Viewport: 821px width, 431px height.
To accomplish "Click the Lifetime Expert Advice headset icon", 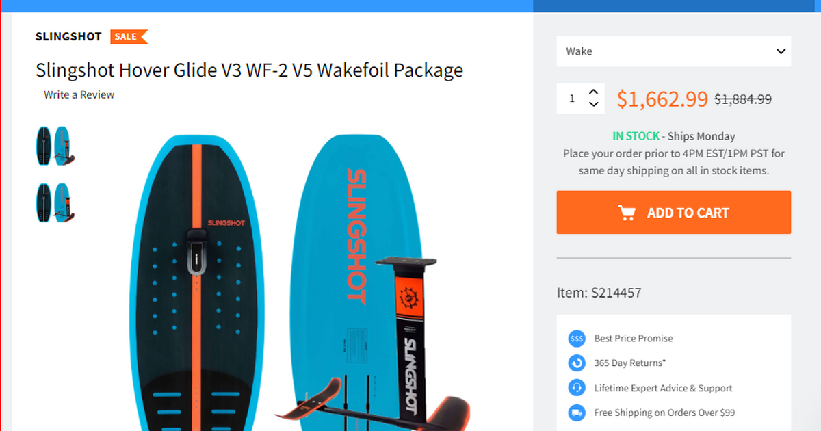I will click(x=577, y=388).
